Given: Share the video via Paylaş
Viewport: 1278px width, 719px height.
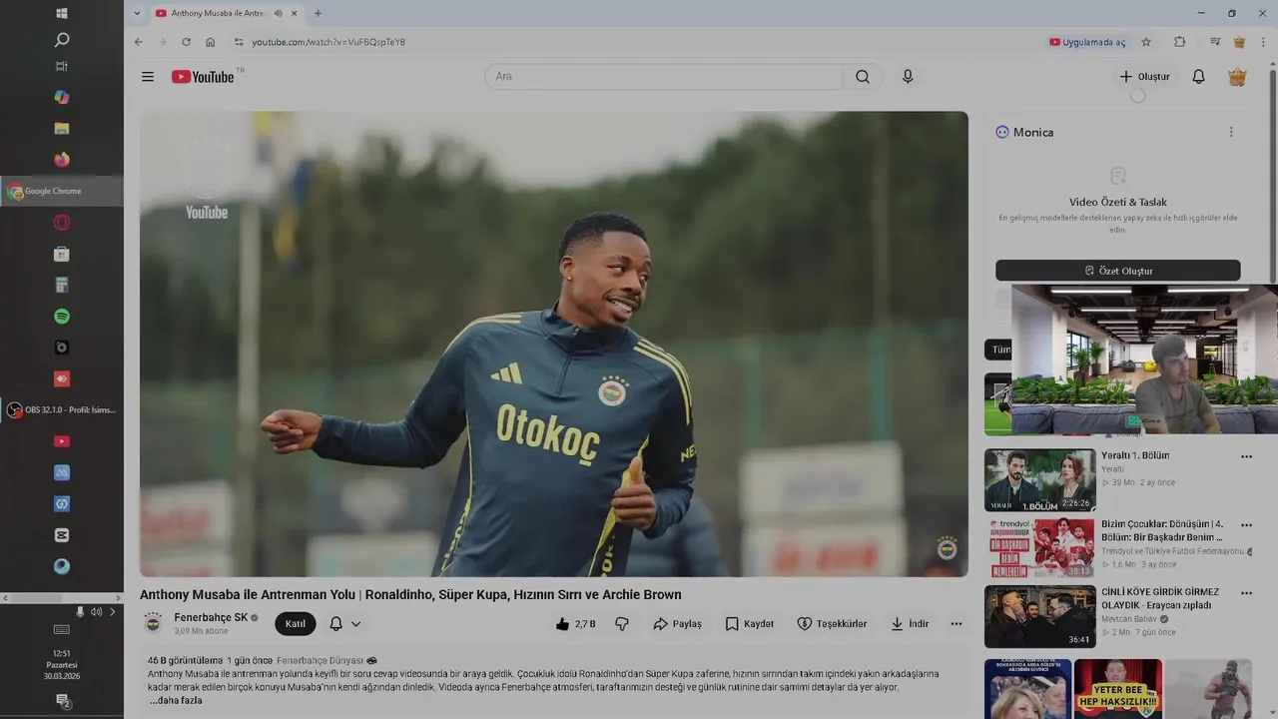Looking at the screenshot, I should pos(678,624).
